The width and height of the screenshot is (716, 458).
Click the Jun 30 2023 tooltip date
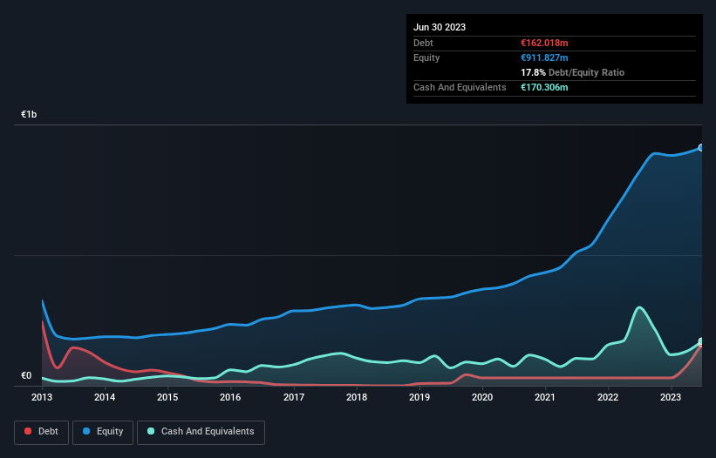coord(440,27)
